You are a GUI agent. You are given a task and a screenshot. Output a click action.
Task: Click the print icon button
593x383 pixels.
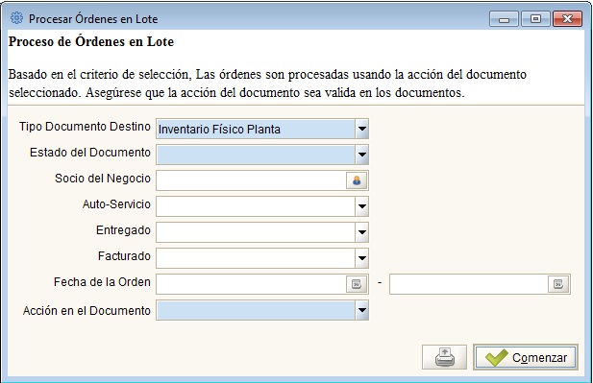coord(444,357)
